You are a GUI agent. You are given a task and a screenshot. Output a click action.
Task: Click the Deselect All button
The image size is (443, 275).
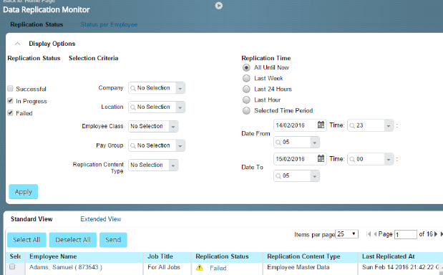(72, 240)
